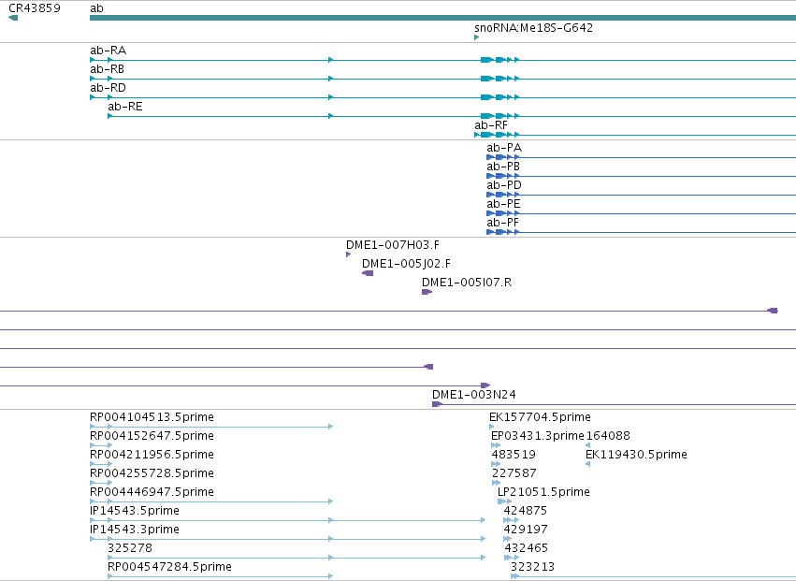Select transcript label ab-RE
Viewport: 796px width, 581px height.
click(125, 107)
